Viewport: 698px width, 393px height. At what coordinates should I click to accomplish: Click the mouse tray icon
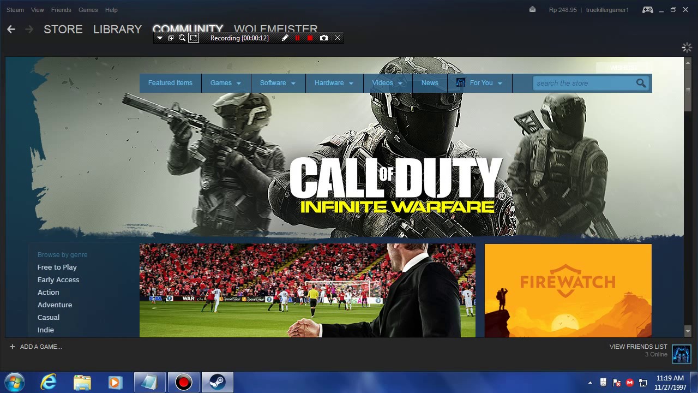[603, 383]
